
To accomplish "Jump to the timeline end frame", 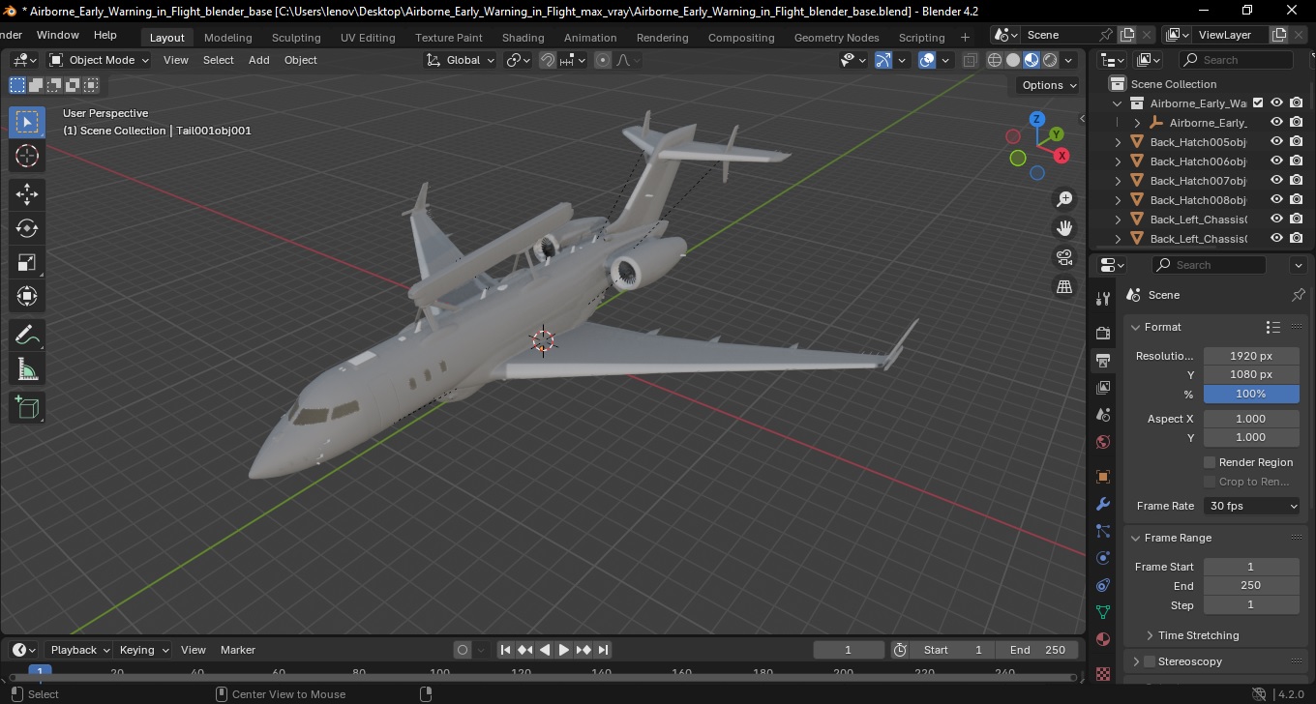I will click(603, 650).
